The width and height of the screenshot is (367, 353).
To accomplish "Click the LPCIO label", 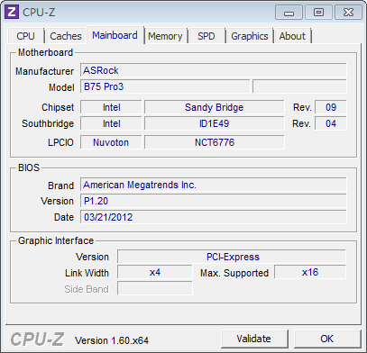I will (x=60, y=142).
